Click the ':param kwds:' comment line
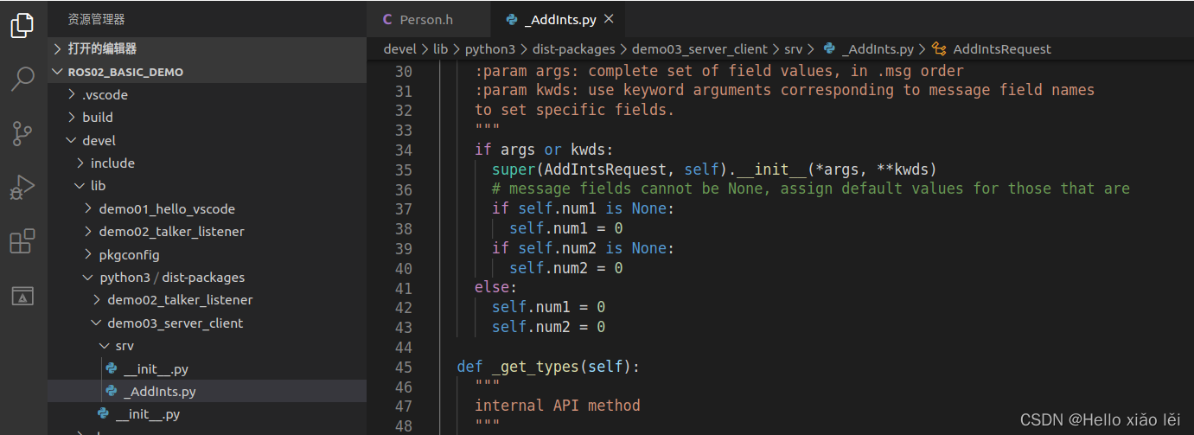Image resolution: width=1194 pixels, height=435 pixels. tap(784, 90)
